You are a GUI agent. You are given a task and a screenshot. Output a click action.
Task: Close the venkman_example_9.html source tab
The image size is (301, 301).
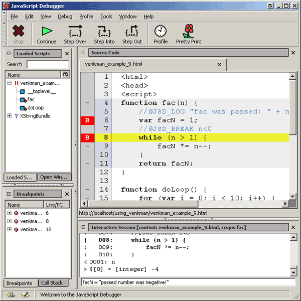[x=219, y=65]
